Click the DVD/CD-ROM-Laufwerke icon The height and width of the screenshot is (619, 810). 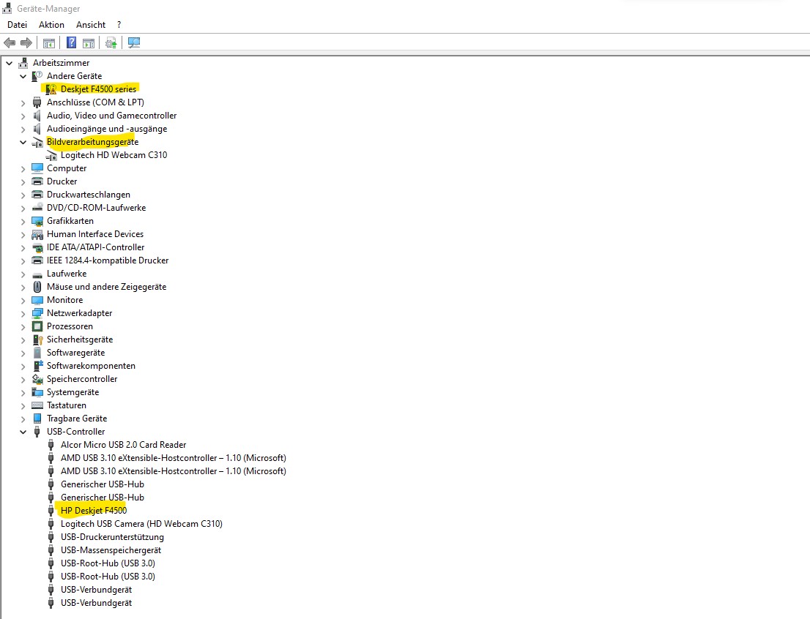pos(37,208)
